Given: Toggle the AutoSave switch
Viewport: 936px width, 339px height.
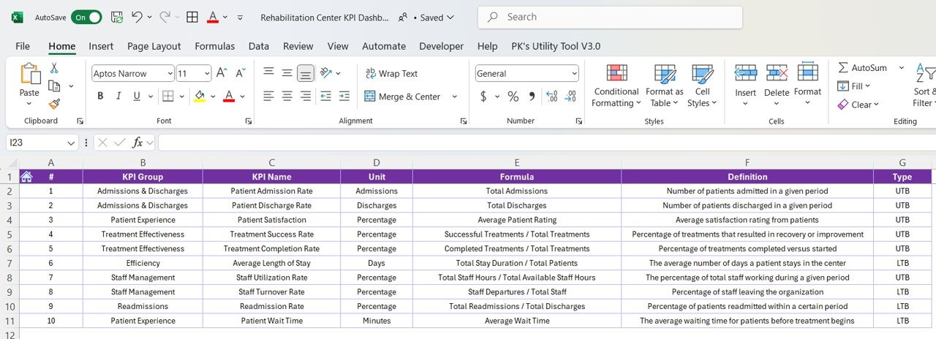Looking at the screenshot, I should (x=86, y=17).
